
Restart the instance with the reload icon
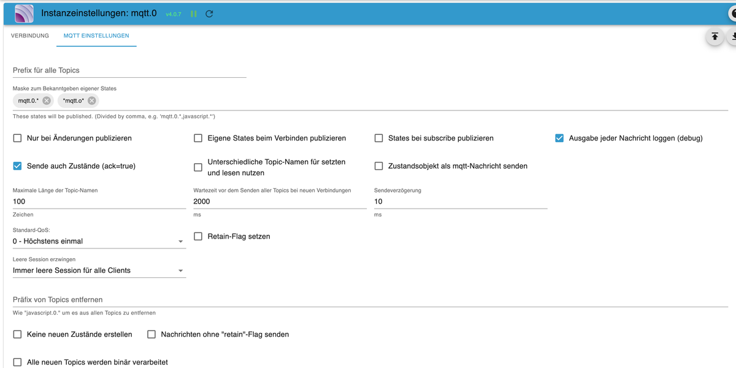(209, 13)
